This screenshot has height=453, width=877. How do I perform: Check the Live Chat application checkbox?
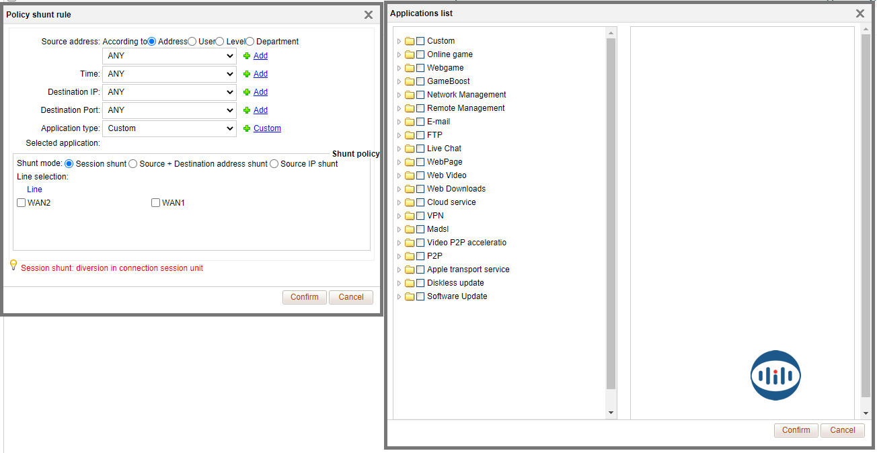(420, 149)
